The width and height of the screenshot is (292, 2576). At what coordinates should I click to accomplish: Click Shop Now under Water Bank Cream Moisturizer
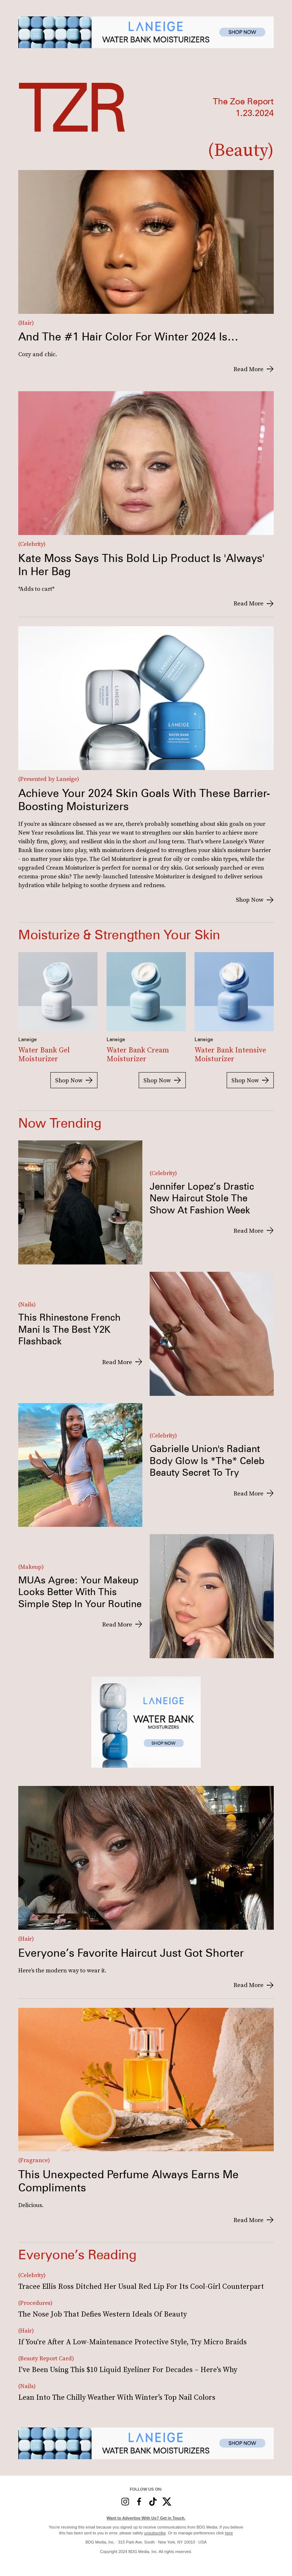162,1080
